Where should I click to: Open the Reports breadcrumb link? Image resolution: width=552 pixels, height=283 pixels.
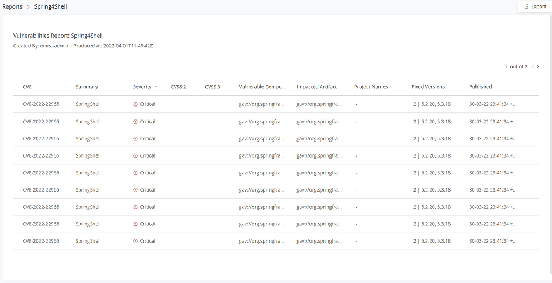(12, 7)
